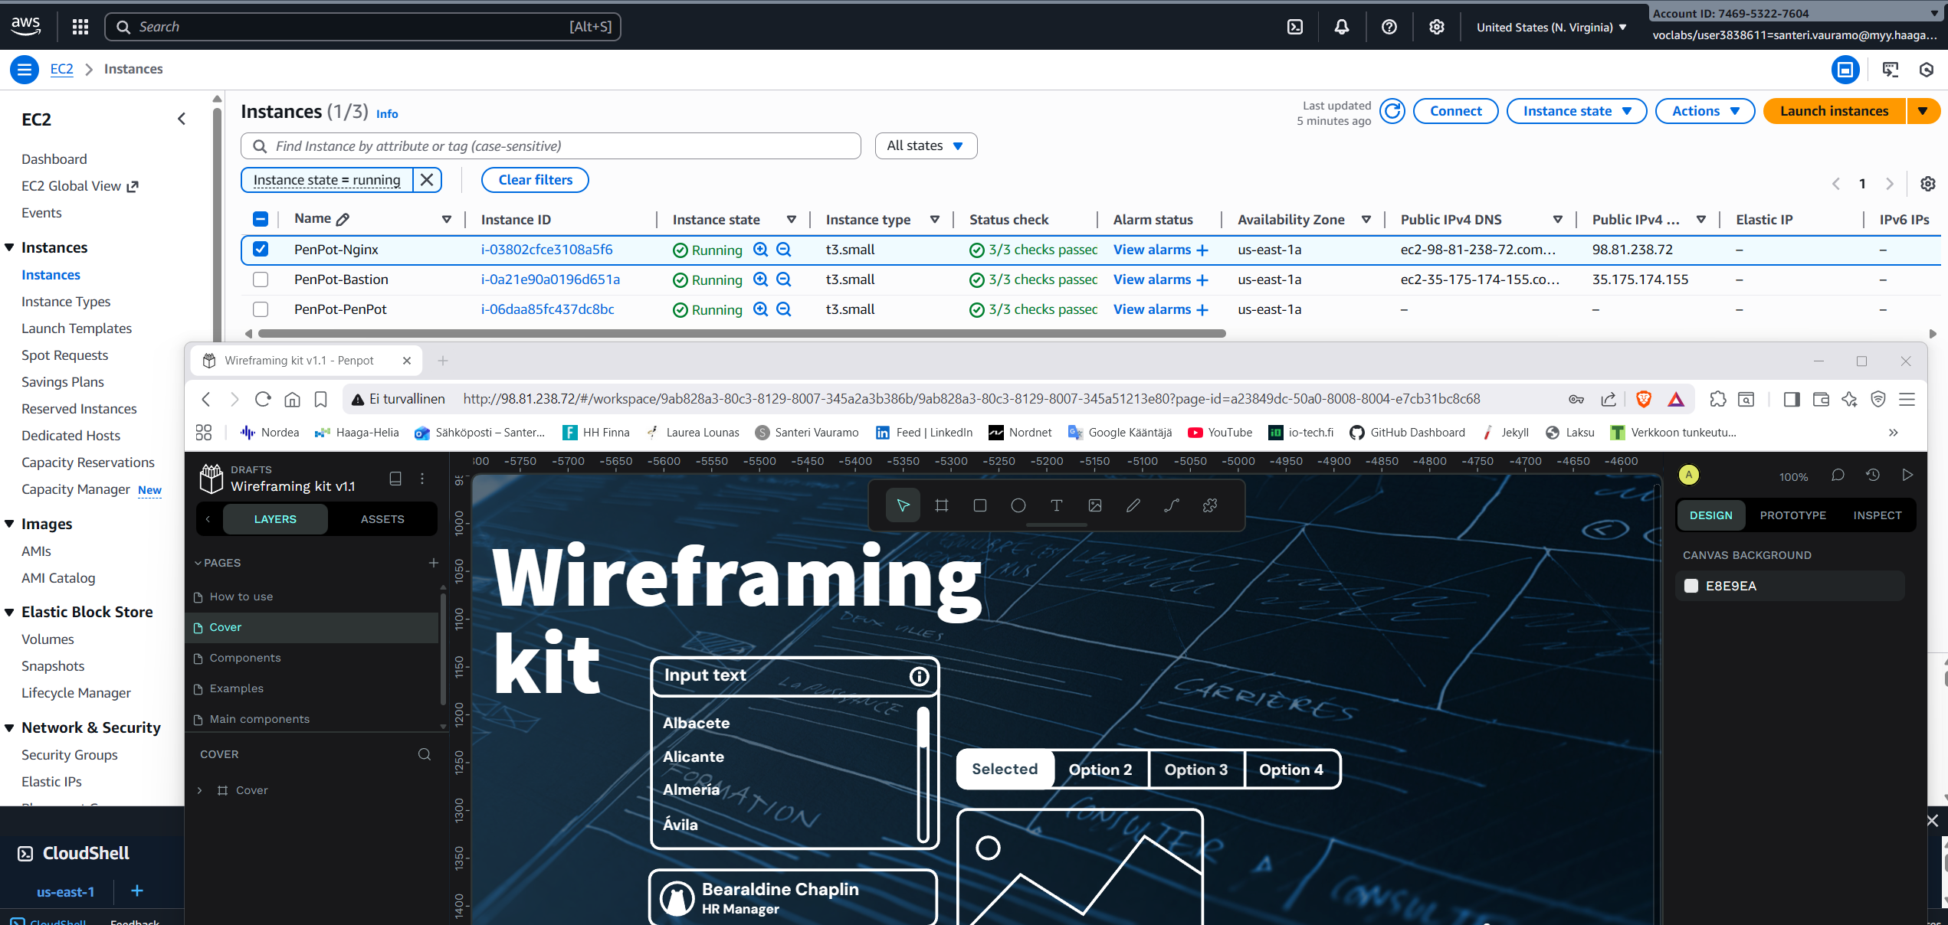Image resolution: width=1948 pixels, height=925 pixels.
Task: Open the AWS CloudShell icon in header
Action: point(1294,27)
